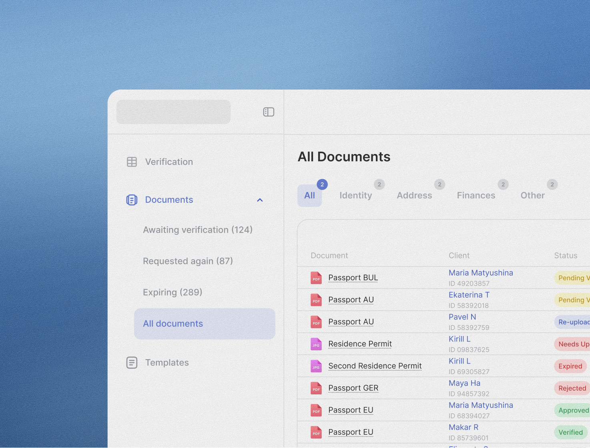Open Requested again (87) list
This screenshot has width=590, height=448.
point(188,261)
